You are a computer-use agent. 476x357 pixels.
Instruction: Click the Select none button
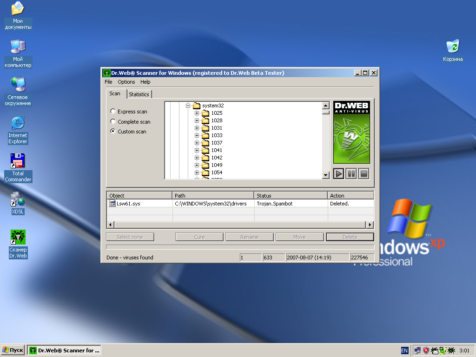tap(130, 237)
